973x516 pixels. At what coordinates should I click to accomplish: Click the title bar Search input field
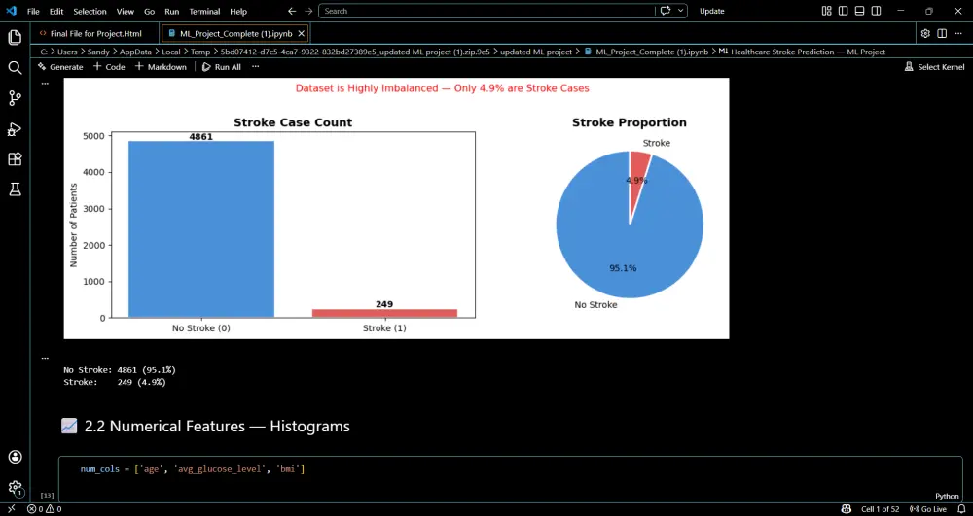487,11
